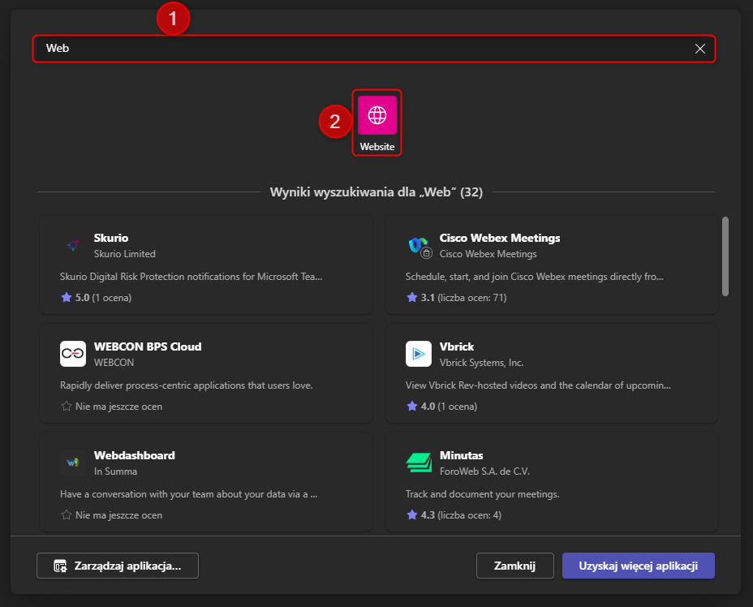Viewport: 753px width, 607px height.
Task: Select the Vbrick app title
Action: click(457, 347)
